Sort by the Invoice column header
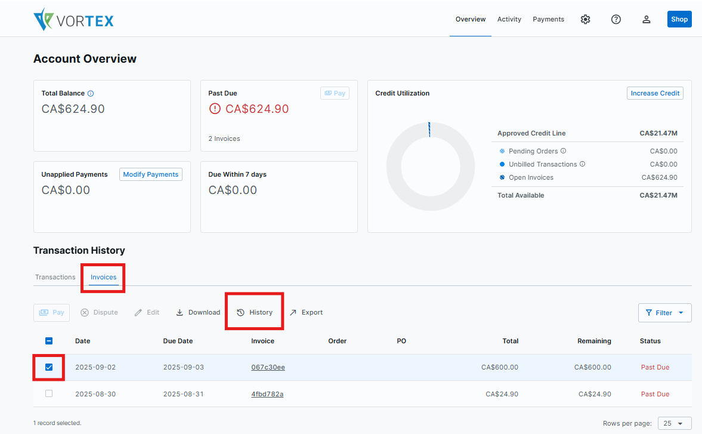This screenshot has width=702, height=434. click(262, 341)
